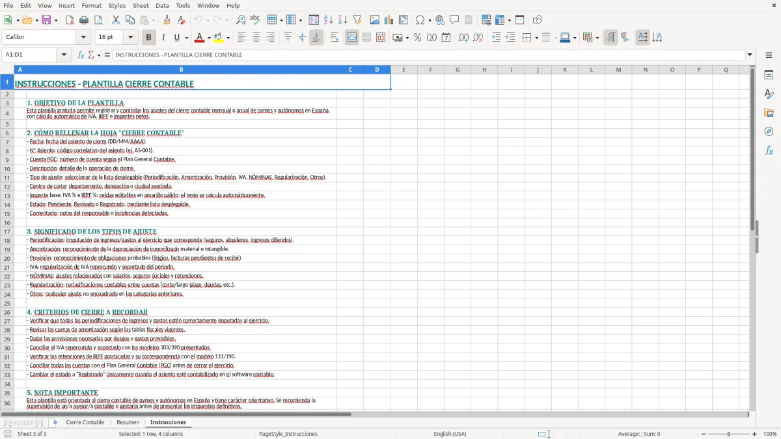Screen dimensions: 781x439
Task: Open the Data menu
Action: (x=162, y=5)
